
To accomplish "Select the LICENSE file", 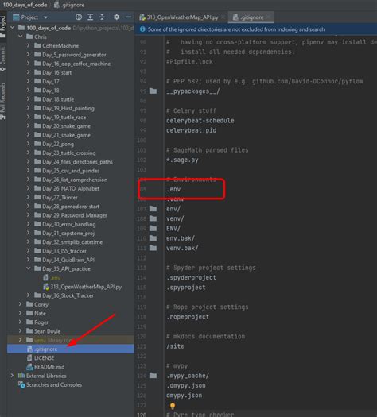I will click(x=41, y=358).
